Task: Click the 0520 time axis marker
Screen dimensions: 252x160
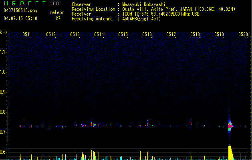Action: (243, 34)
